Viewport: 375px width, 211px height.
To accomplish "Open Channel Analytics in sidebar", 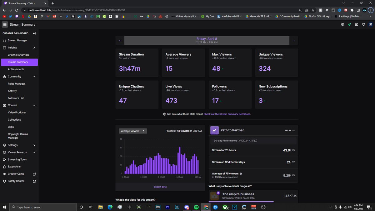I will pos(18,55).
